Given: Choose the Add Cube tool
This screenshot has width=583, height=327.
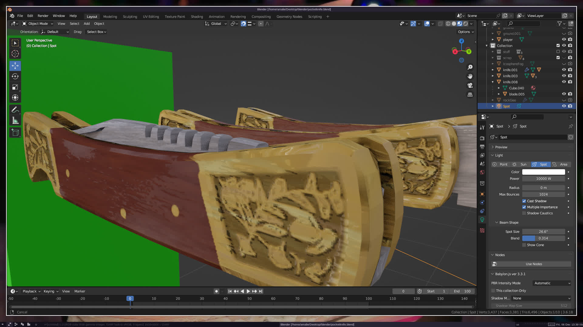Looking at the screenshot, I should click(x=15, y=133).
